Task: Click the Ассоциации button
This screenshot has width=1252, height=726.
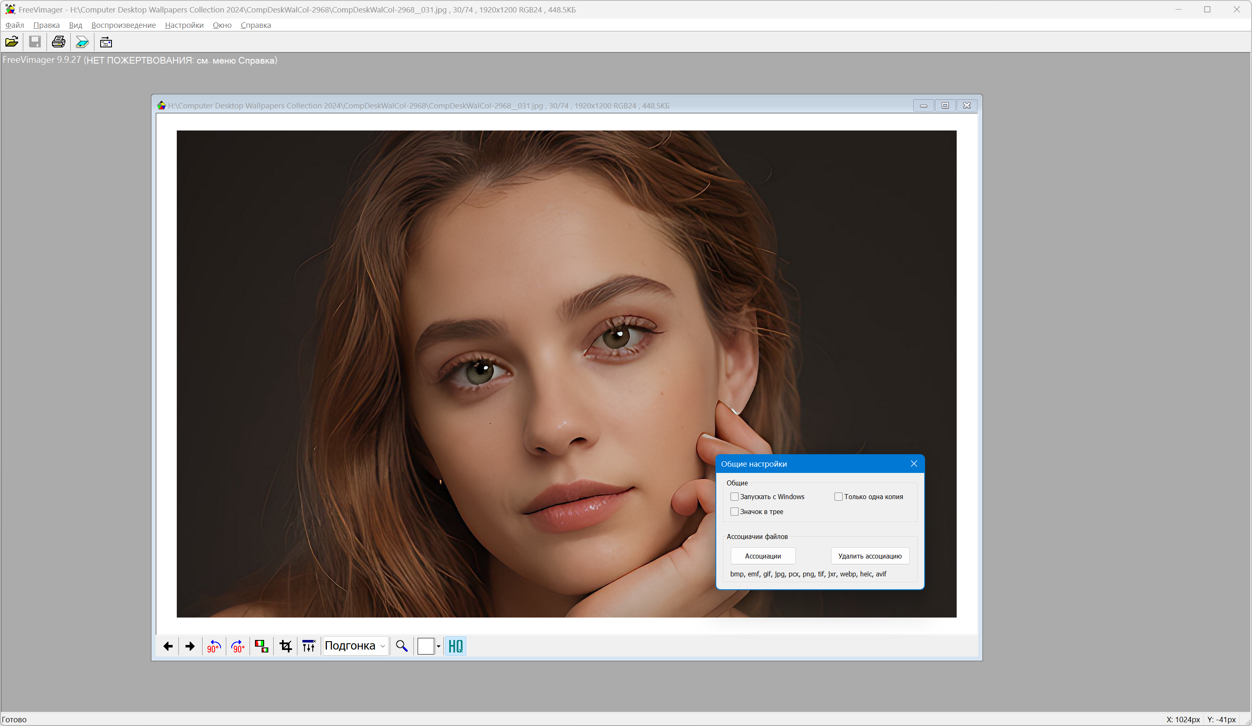Action: coord(762,556)
